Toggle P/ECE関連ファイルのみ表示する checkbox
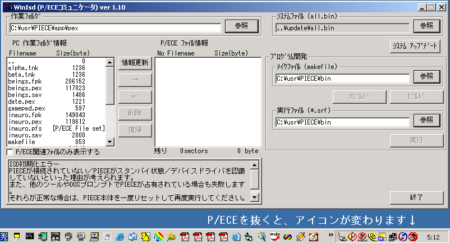This screenshot has width=450, height=244. click(x=10, y=152)
